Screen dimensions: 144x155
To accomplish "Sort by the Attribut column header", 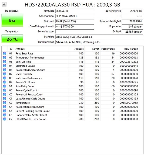I will pos(42,49).
